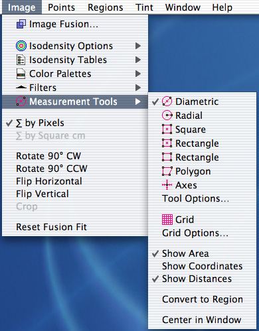Image resolution: width=259 pixels, height=331 pixels.
Task: Click the Diametric label text
Action: tap(197, 101)
